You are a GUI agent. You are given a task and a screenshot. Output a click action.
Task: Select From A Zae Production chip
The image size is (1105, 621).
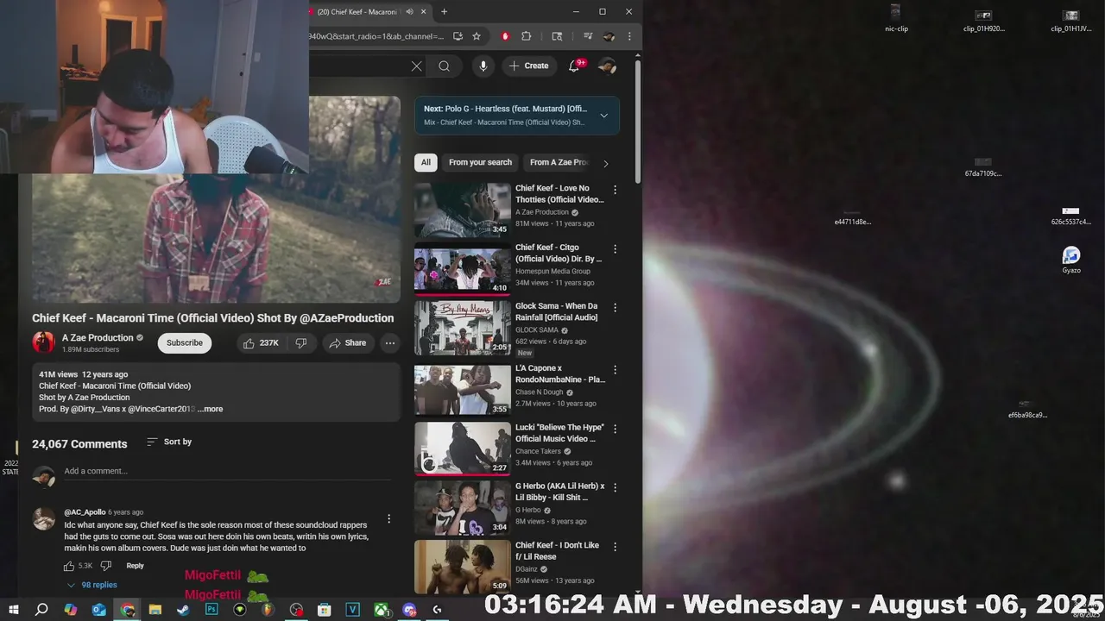(559, 162)
